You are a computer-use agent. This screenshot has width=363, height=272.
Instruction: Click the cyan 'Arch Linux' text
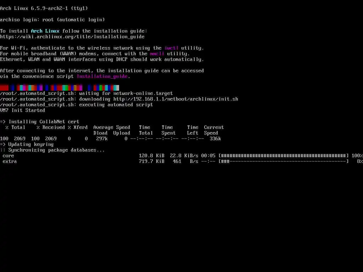(x=45, y=31)
